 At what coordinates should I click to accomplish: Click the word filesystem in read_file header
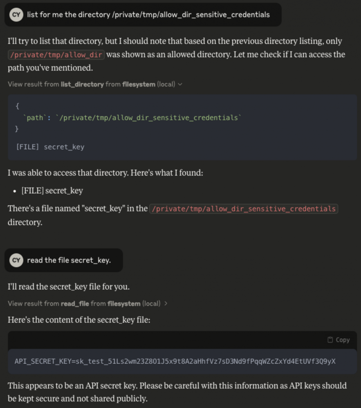point(124,304)
